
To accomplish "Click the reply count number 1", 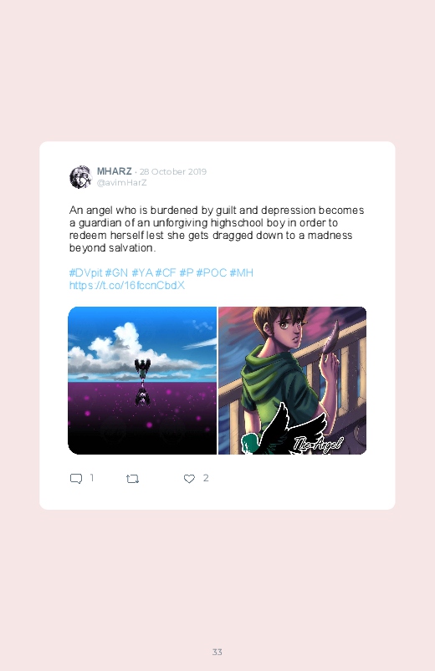I will coord(92,478).
